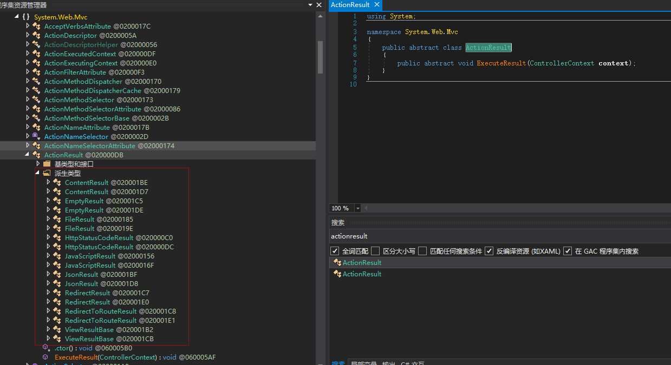Viewport: 671px width, 365px height.
Task: Click the vertical scrollbar thumb of the tree
Action: pyautogui.click(x=320, y=57)
